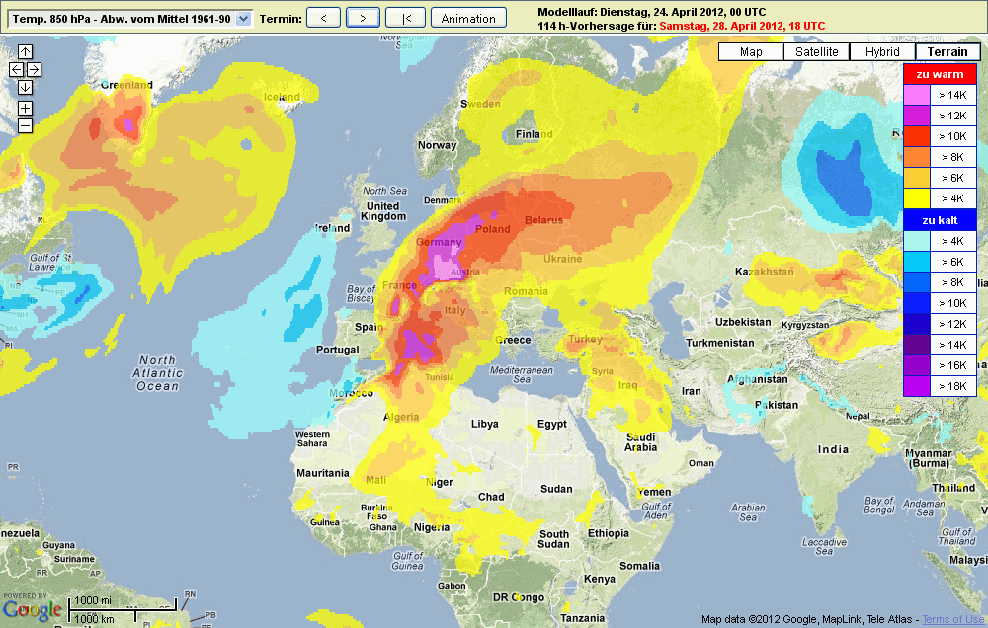Click the warm > 6K legend swatch
The width and height of the screenshot is (988, 628).
(917, 179)
